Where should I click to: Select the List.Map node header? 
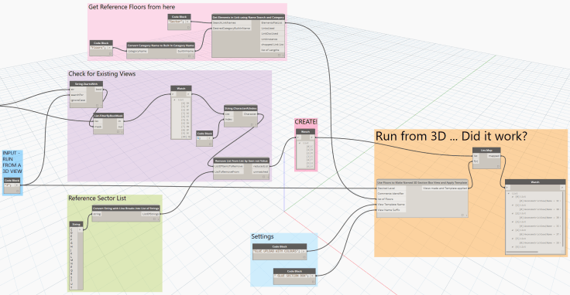pos(486,150)
